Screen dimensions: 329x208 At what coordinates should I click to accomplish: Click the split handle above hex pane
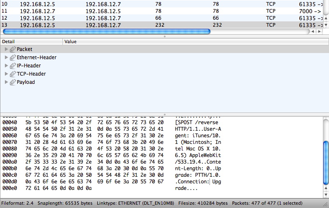pyautogui.click(x=164, y=115)
